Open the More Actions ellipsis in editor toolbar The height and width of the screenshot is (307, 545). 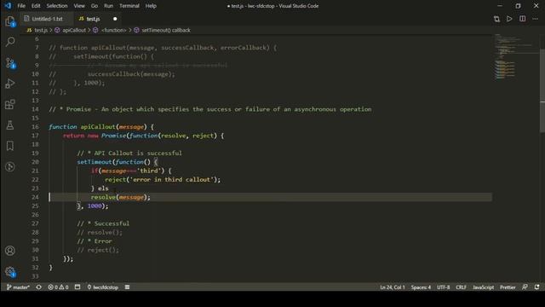click(536, 19)
